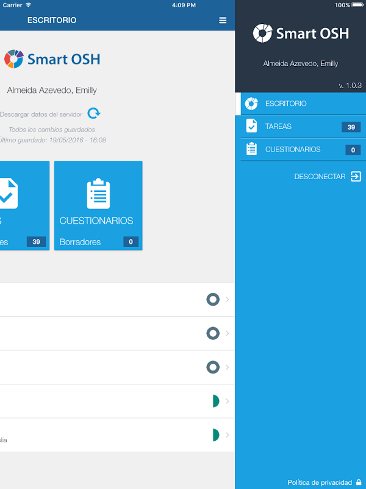Tap the first gray ring status icon
Screen dimensions: 366x489
click(x=213, y=300)
